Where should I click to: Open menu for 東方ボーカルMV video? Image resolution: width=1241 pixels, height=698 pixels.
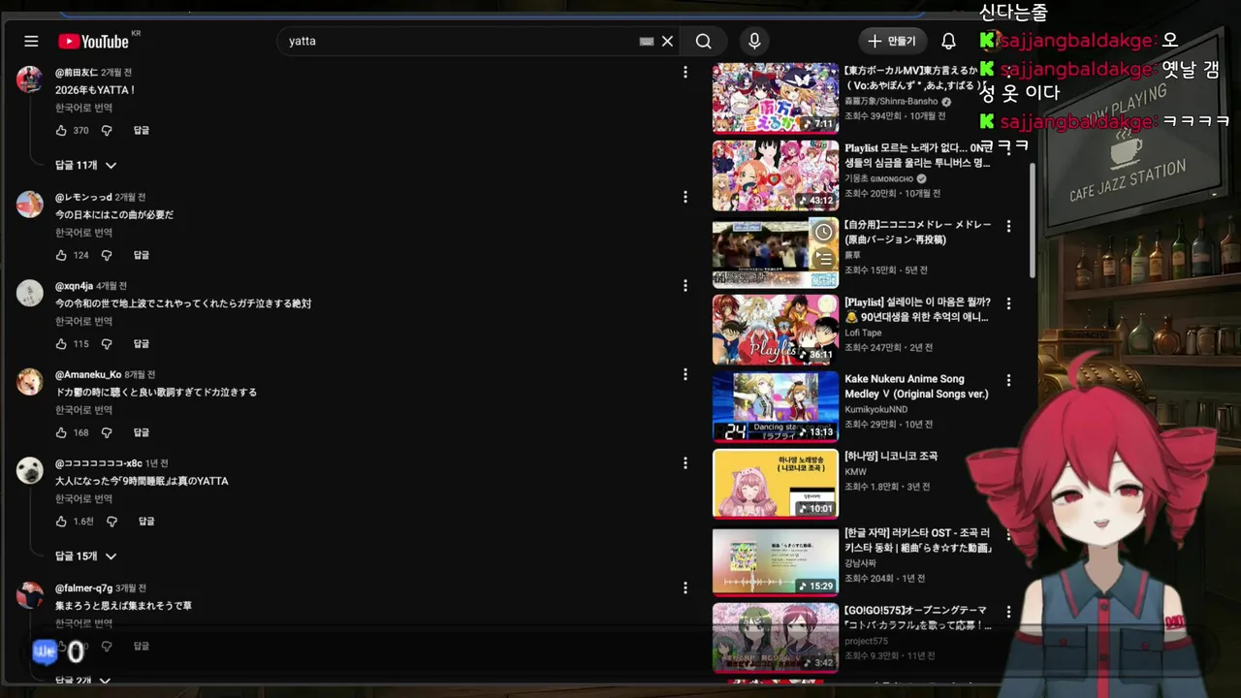(x=1008, y=72)
